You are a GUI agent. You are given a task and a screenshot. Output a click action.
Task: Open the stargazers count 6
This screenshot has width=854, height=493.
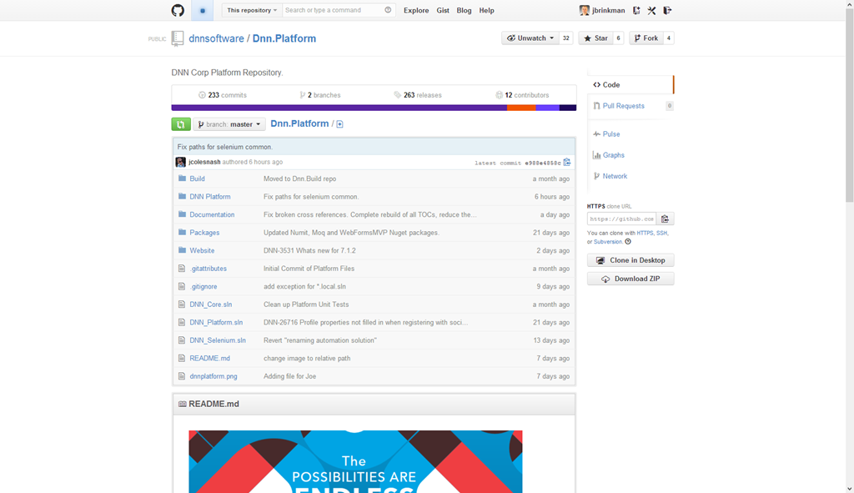(x=618, y=38)
